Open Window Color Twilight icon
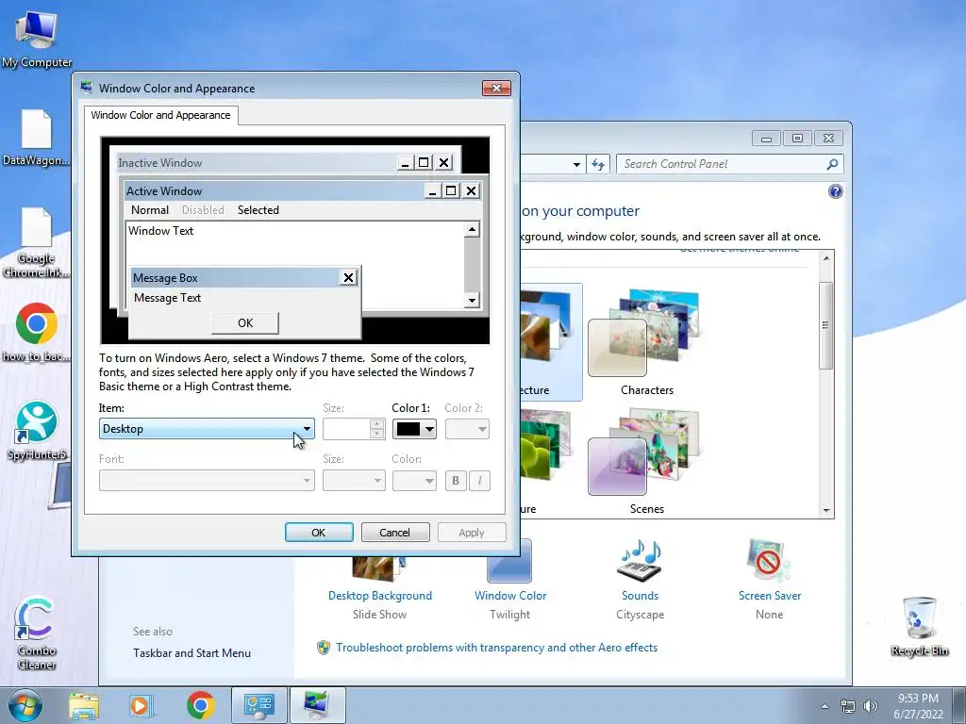 [509, 562]
